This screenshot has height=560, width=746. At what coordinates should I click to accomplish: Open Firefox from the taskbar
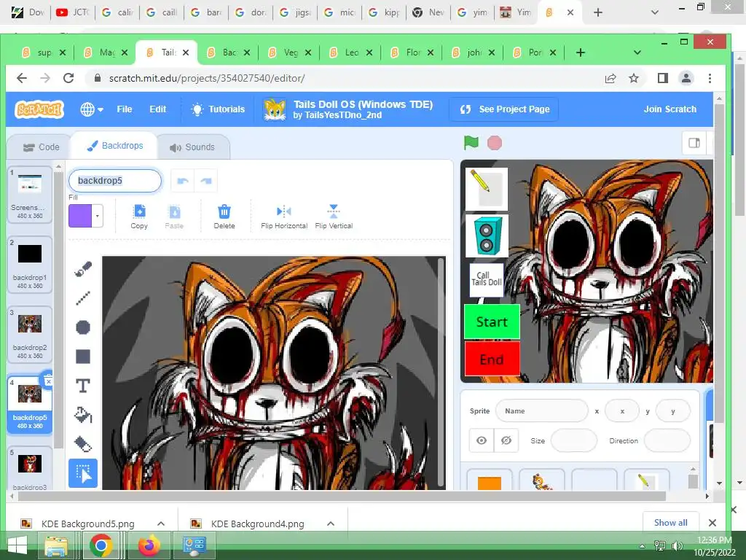[149, 545]
